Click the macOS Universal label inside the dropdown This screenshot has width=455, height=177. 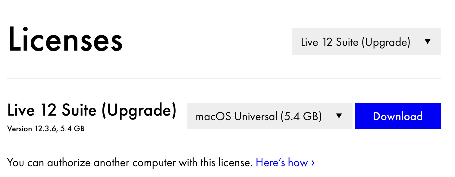click(x=237, y=116)
